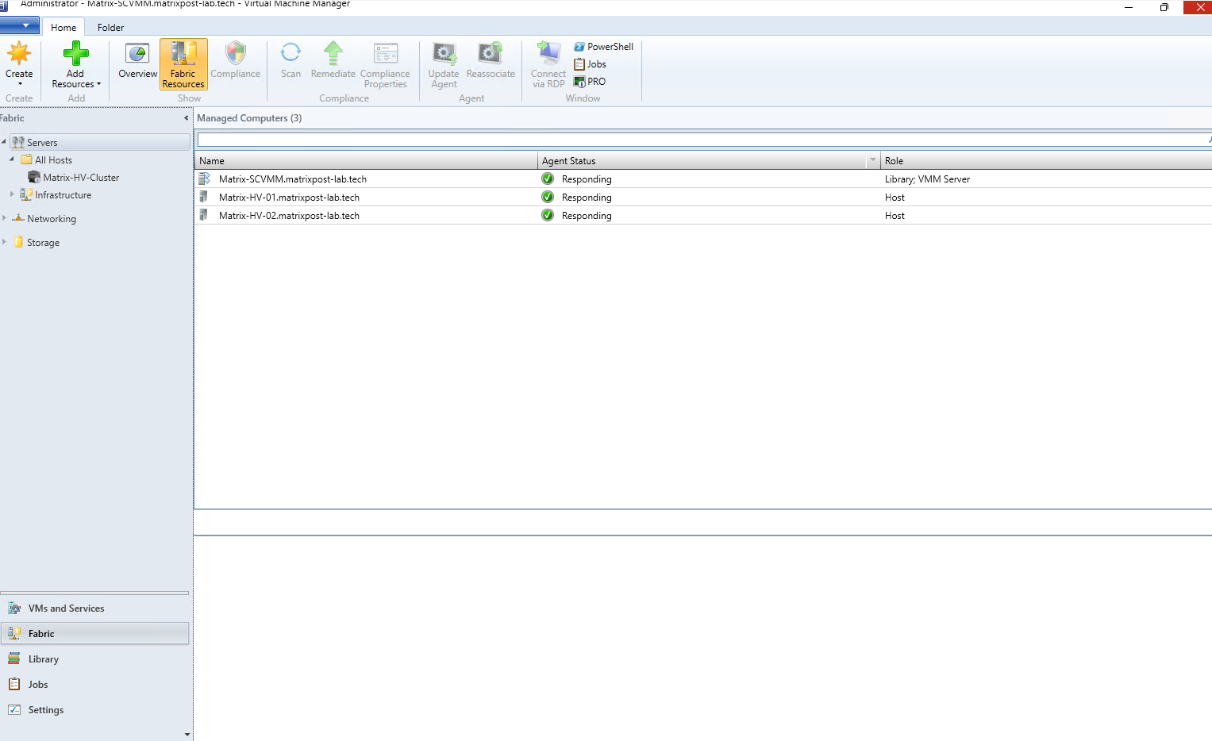The image size is (1212, 741).
Task: Click Responding status of Matrix-HV-01
Action: pyautogui.click(x=587, y=198)
